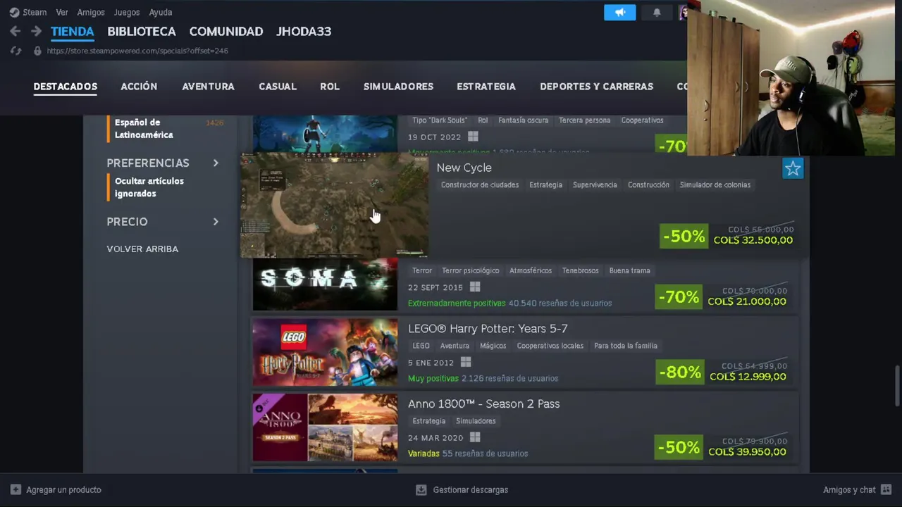Expand PRECIO filter arrow
This screenshot has height=507, width=902.
(216, 221)
